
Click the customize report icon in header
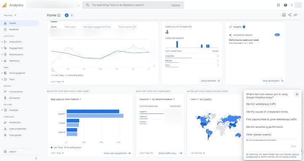pyautogui.click(x=284, y=15)
